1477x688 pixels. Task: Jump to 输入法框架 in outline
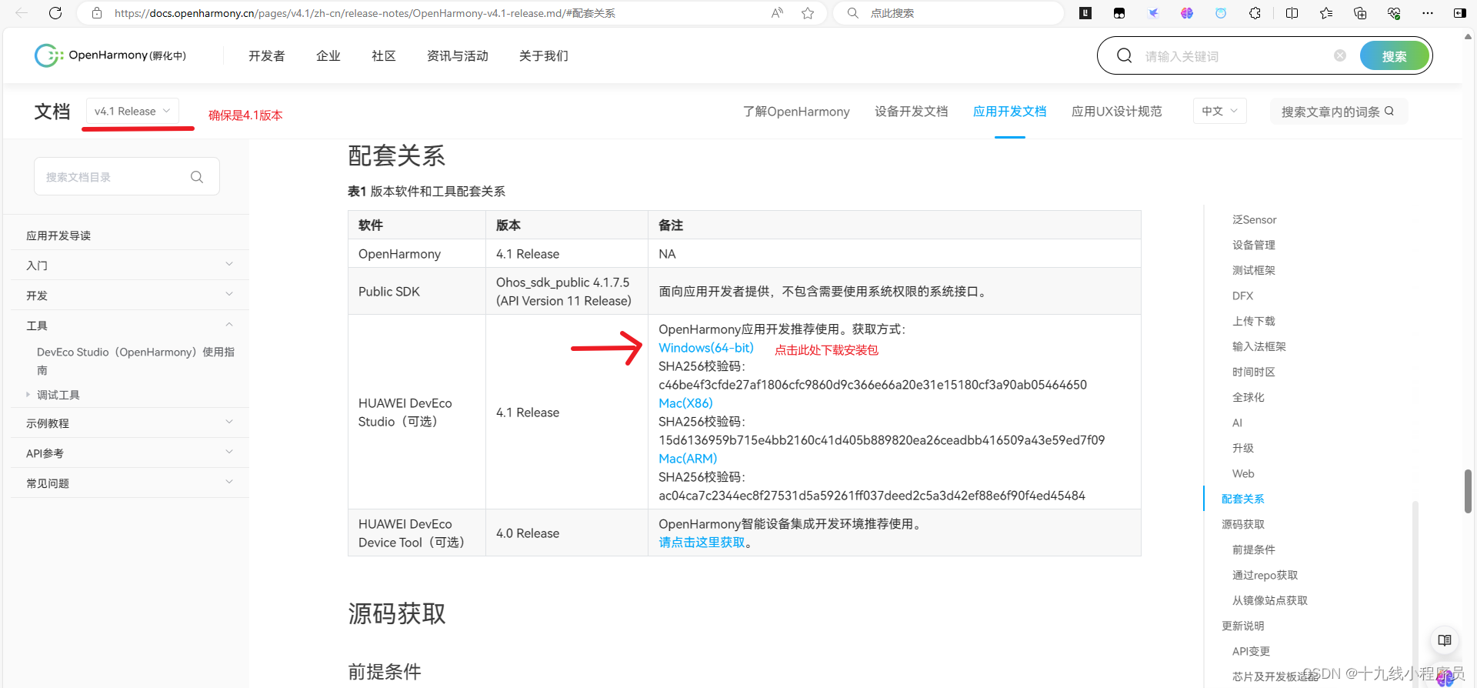coord(1259,346)
